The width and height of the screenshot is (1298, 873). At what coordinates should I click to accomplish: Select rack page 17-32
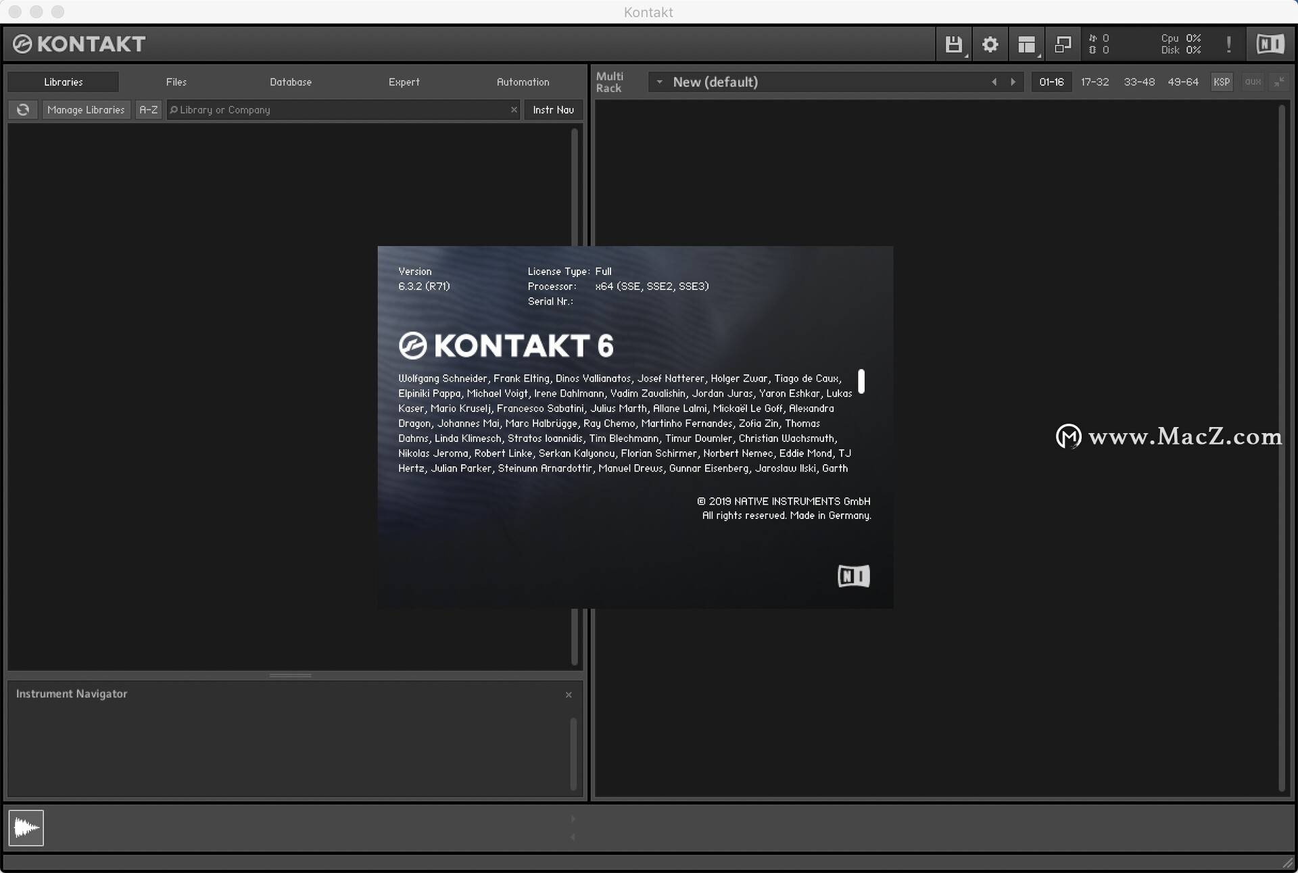click(x=1095, y=82)
